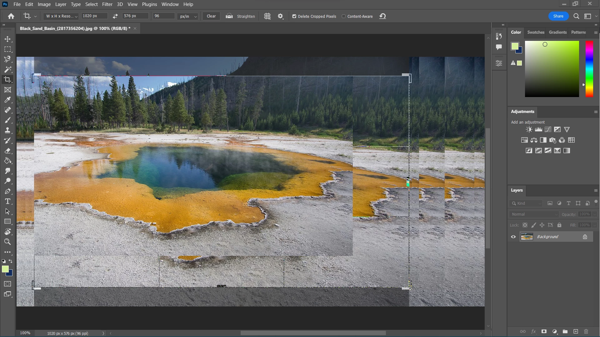Screen dimensions: 600x337
Task: Swap width and height crop values
Action: [x=115, y=16]
